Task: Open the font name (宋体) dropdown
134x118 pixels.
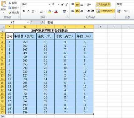Action: tap(49, 4)
